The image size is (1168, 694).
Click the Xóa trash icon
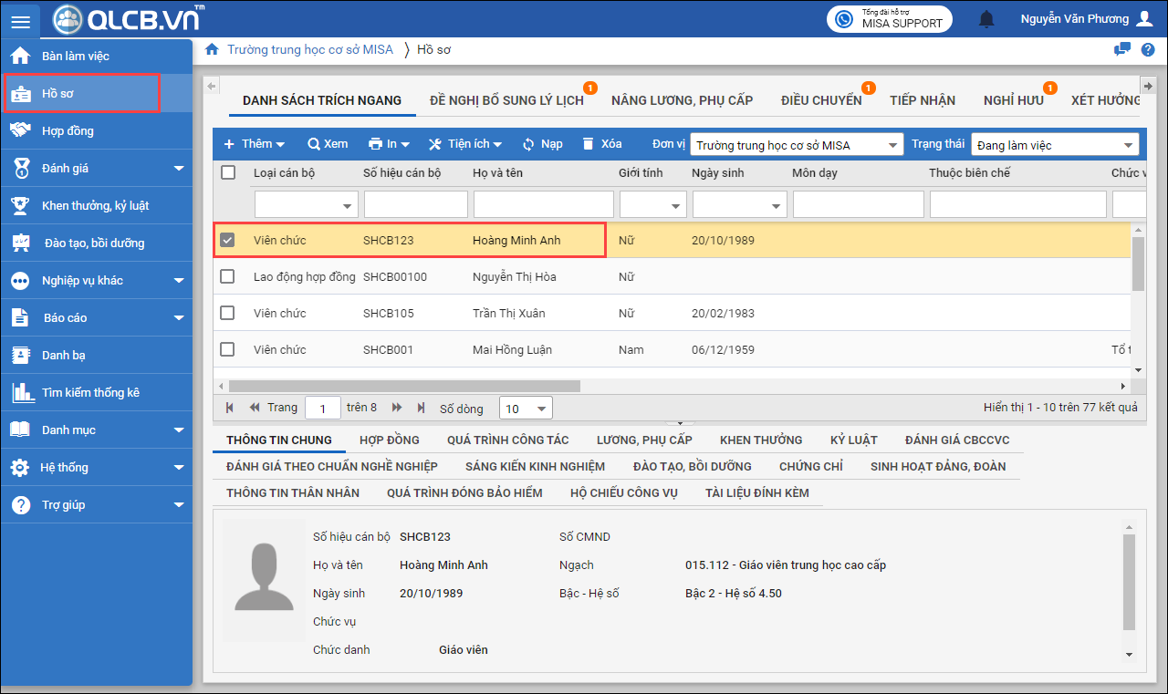[x=588, y=144]
